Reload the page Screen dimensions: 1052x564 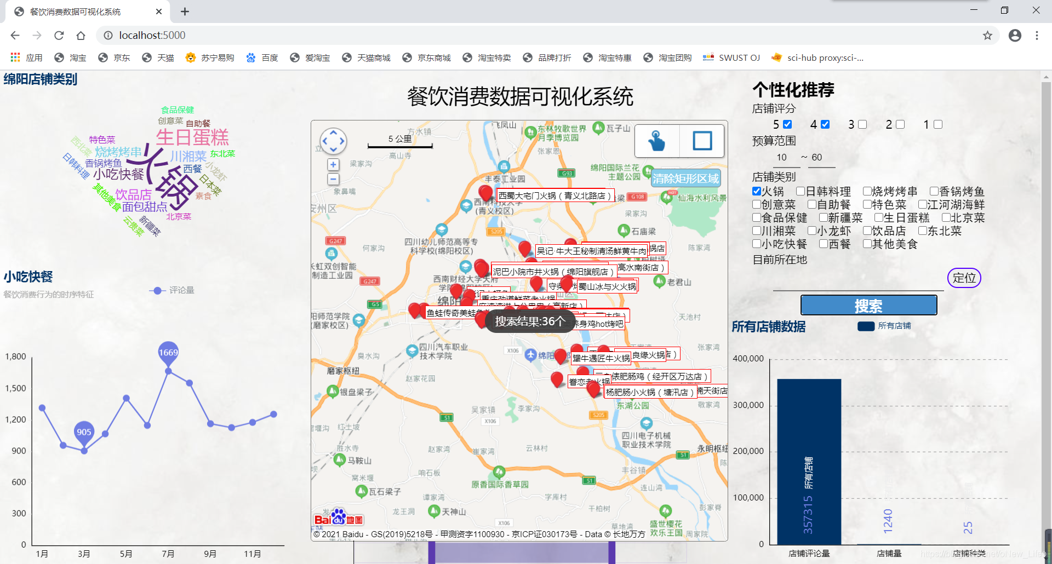[x=59, y=35]
